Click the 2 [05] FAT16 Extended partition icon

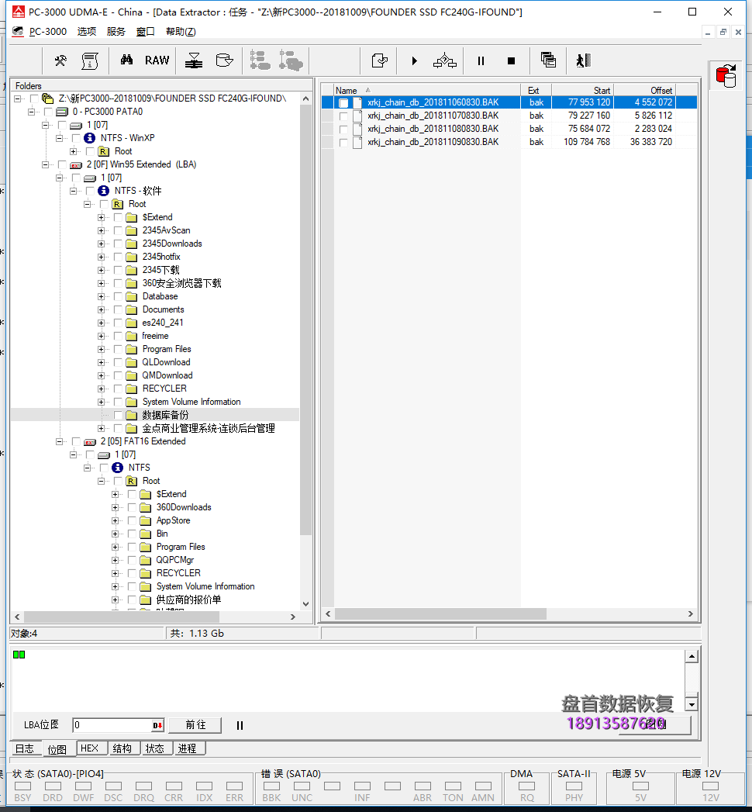[90, 442]
